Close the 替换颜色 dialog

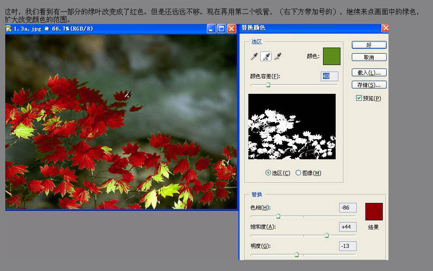click(x=385, y=28)
